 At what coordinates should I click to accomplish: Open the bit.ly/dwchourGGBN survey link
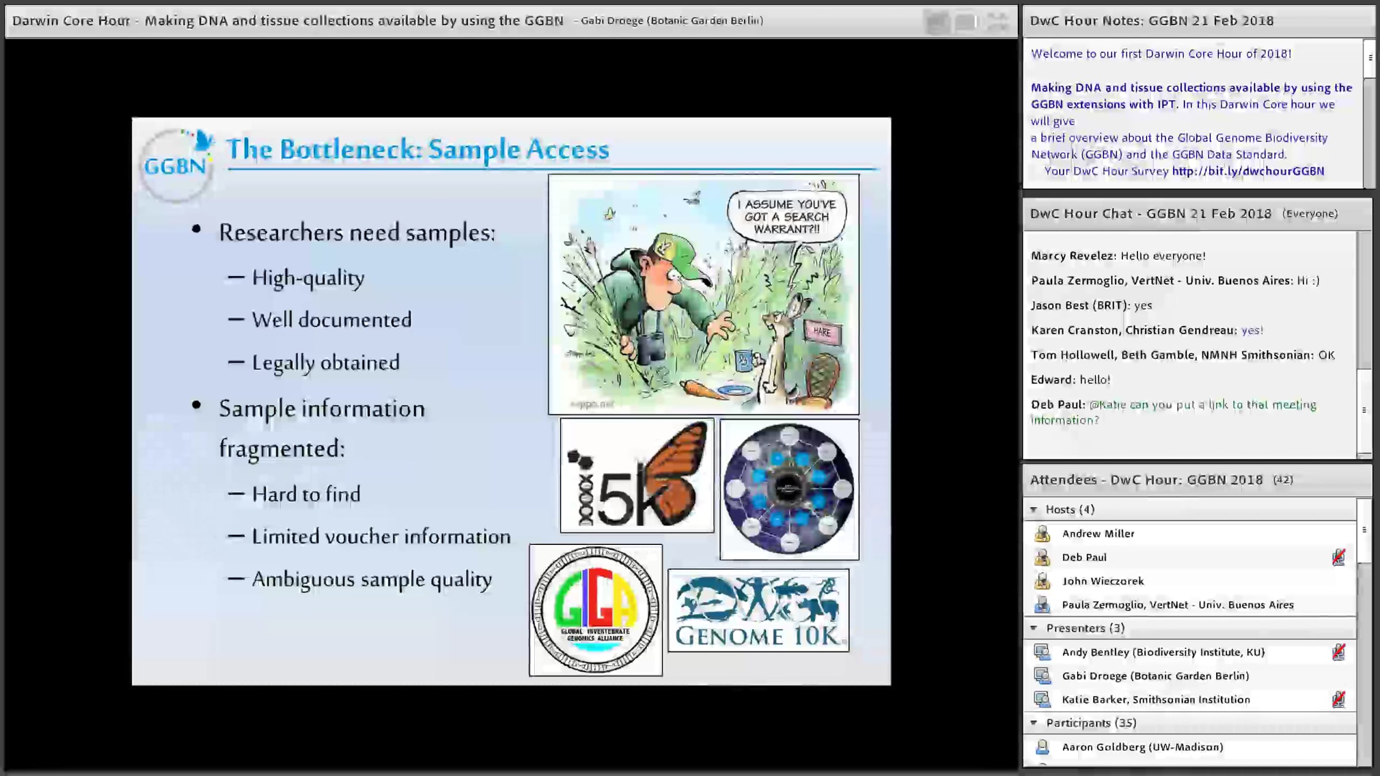pos(1248,171)
